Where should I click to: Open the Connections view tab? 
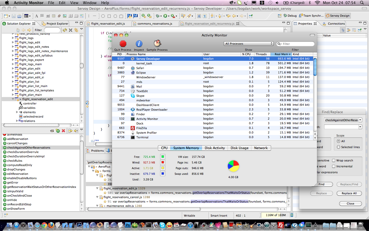334,24
